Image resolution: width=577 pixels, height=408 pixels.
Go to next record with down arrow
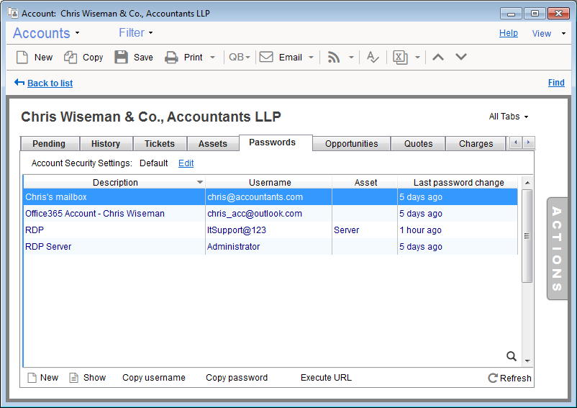coord(461,57)
